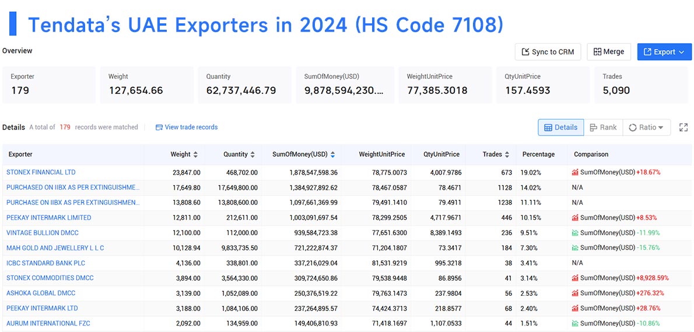Open MAH GOLD AND JEWELLERY L L C link

[x=55, y=248]
